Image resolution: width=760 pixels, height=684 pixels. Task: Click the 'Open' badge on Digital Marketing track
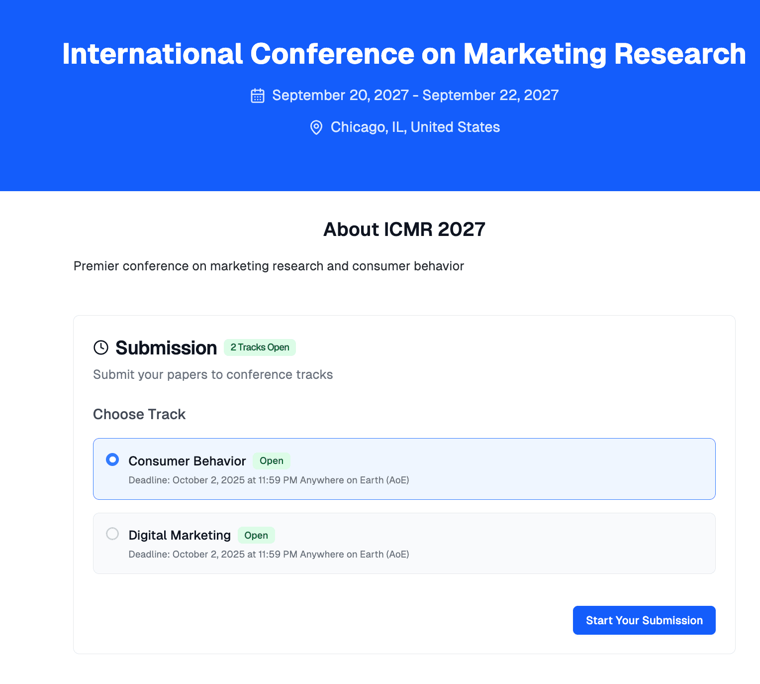256,535
